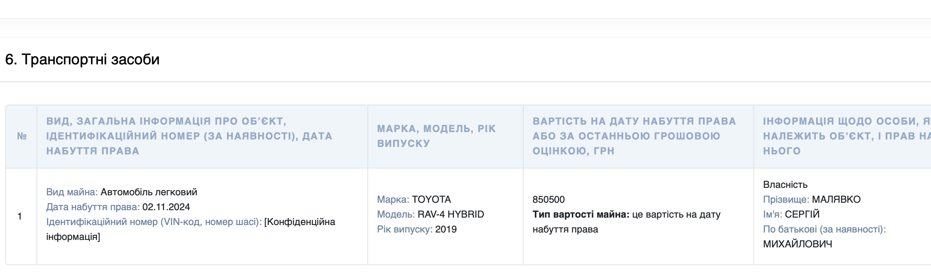Click the '№' column header
The image size is (931, 279).
point(22,136)
